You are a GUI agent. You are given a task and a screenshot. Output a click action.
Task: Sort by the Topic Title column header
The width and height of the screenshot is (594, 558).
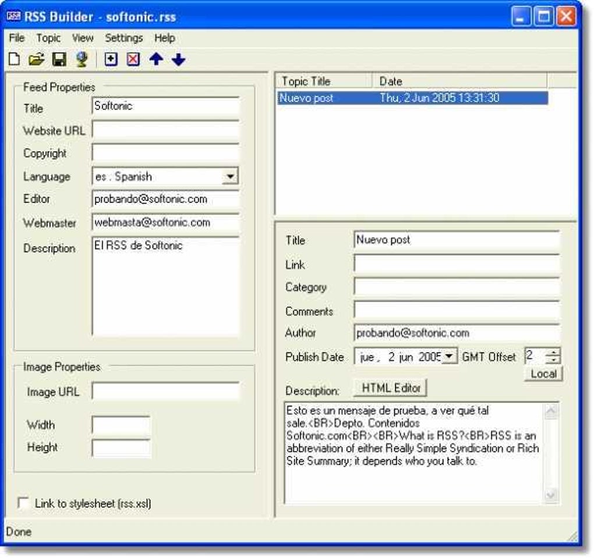click(324, 81)
